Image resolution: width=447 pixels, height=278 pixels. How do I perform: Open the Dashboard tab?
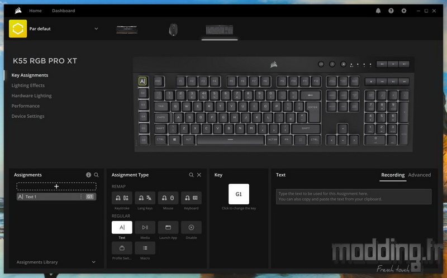(x=63, y=11)
